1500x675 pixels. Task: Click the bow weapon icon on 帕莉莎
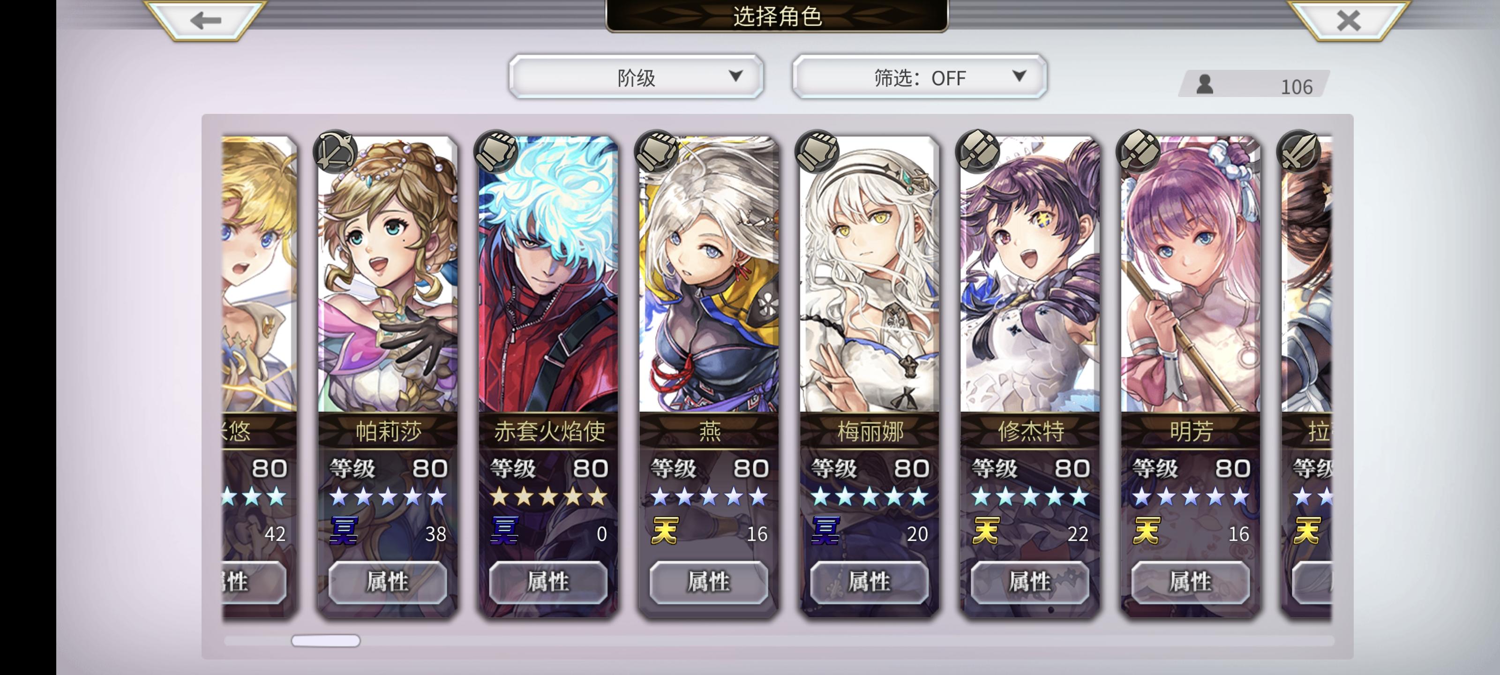coord(335,151)
